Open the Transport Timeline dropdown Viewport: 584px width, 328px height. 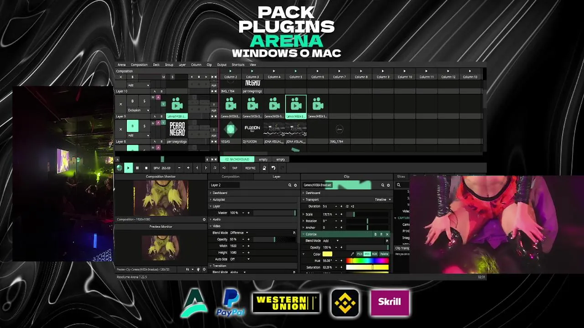(x=383, y=200)
